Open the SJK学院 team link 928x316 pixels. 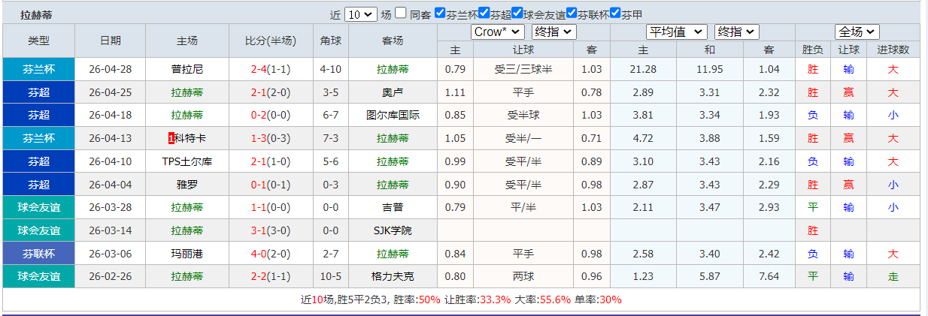(393, 230)
